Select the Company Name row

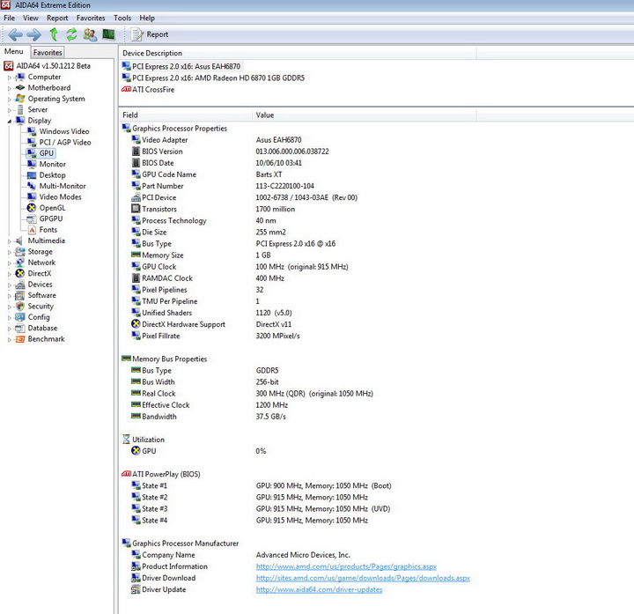240,555
